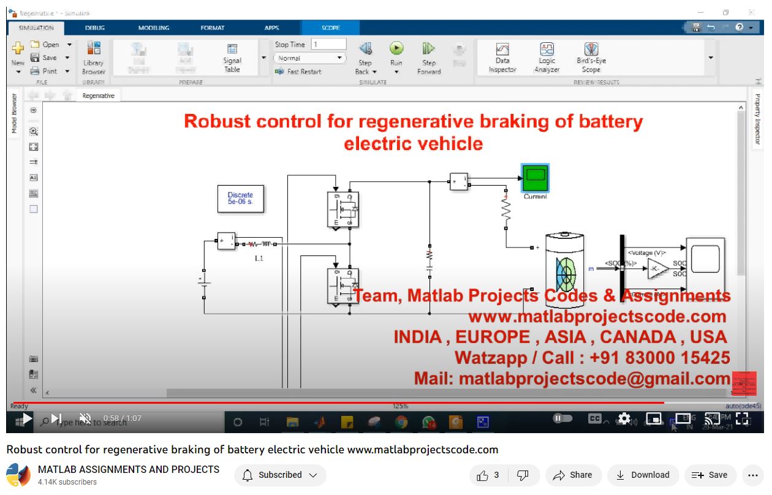Skip to next video

[56, 418]
